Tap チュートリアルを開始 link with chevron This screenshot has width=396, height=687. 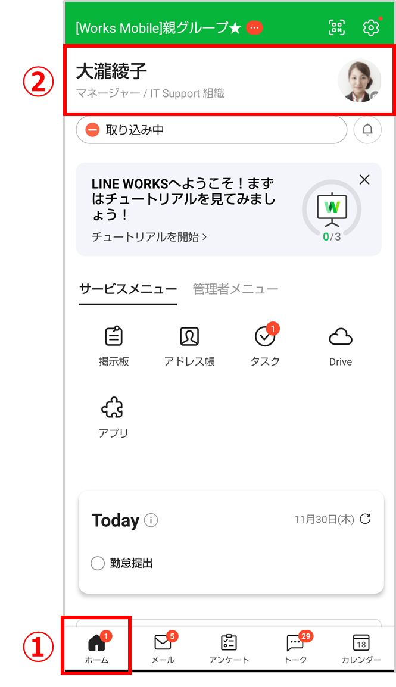tap(149, 237)
